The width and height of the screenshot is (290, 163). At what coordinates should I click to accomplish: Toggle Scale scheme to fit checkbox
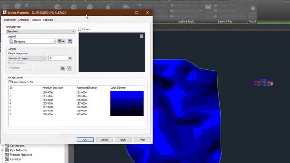point(10,81)
